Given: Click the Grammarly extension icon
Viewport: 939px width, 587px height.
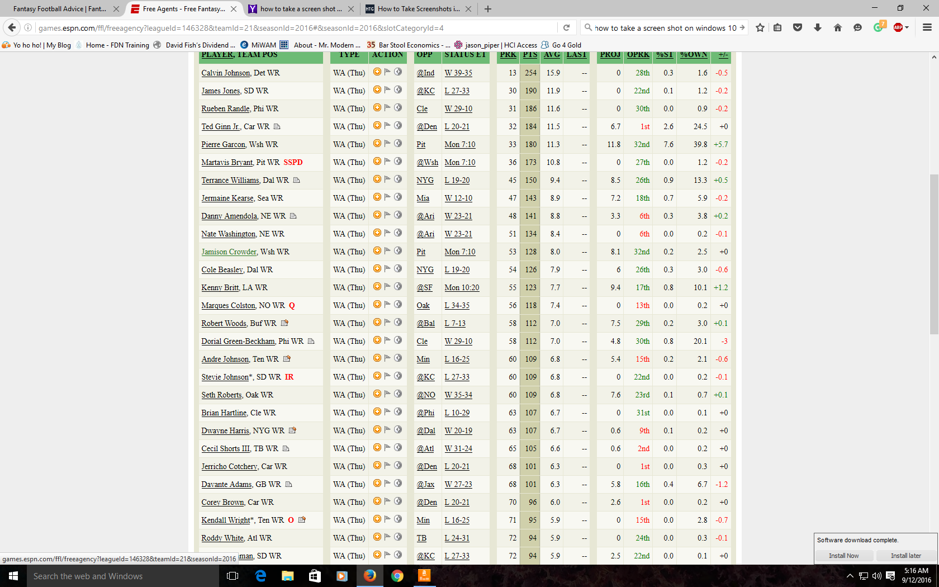Looking at the screenshot, I should (x=879, y=27).
